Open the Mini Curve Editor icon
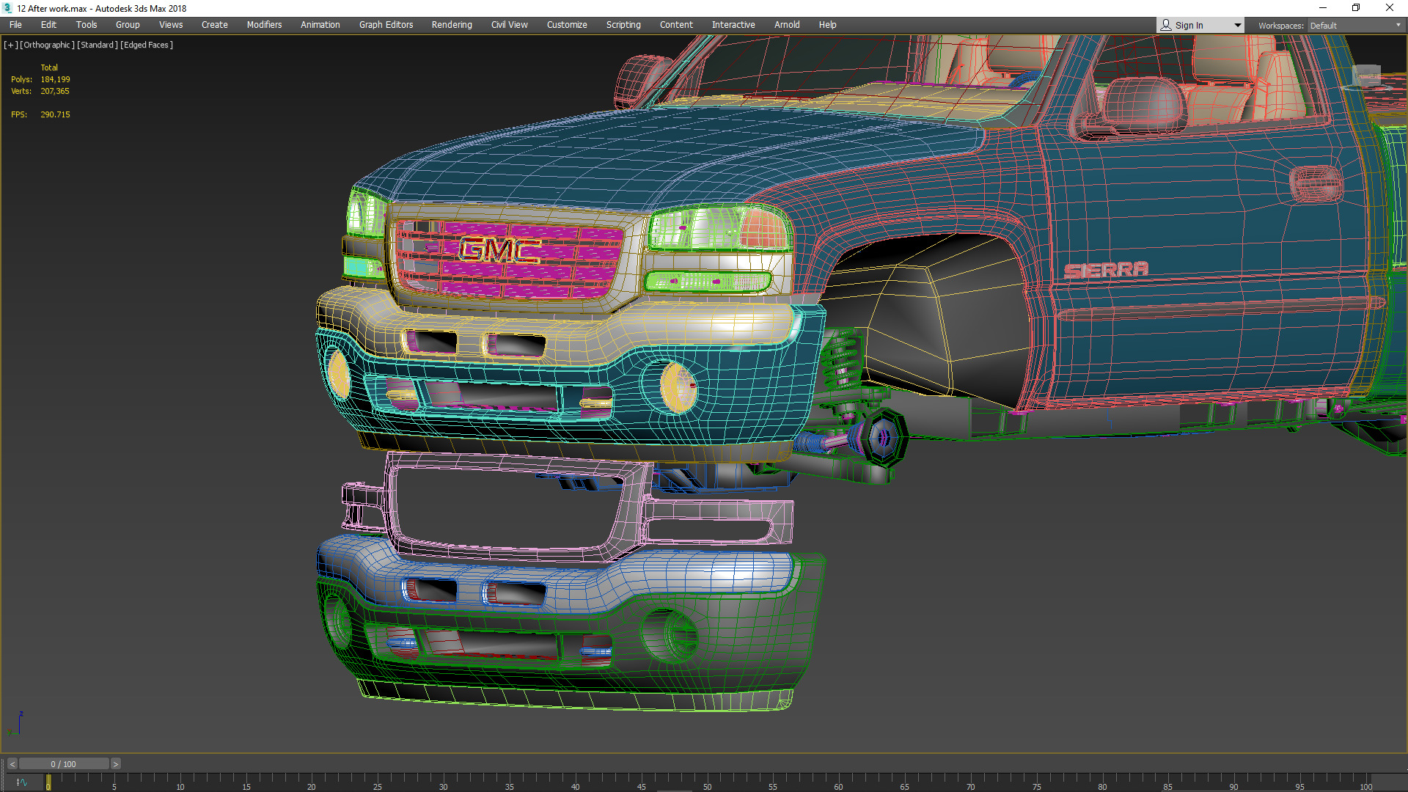Viewport: 1408px width, 792px height. [21, 782]
